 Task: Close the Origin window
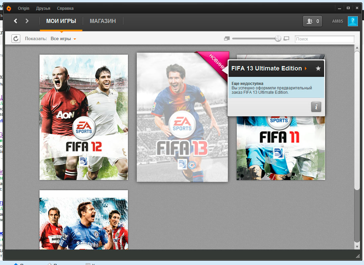coord(357,8)
